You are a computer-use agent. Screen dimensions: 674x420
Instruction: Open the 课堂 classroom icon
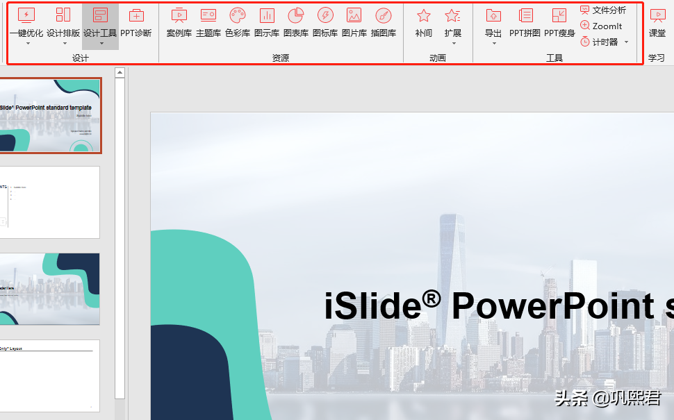pyautogui.click(x=657, y=16)
